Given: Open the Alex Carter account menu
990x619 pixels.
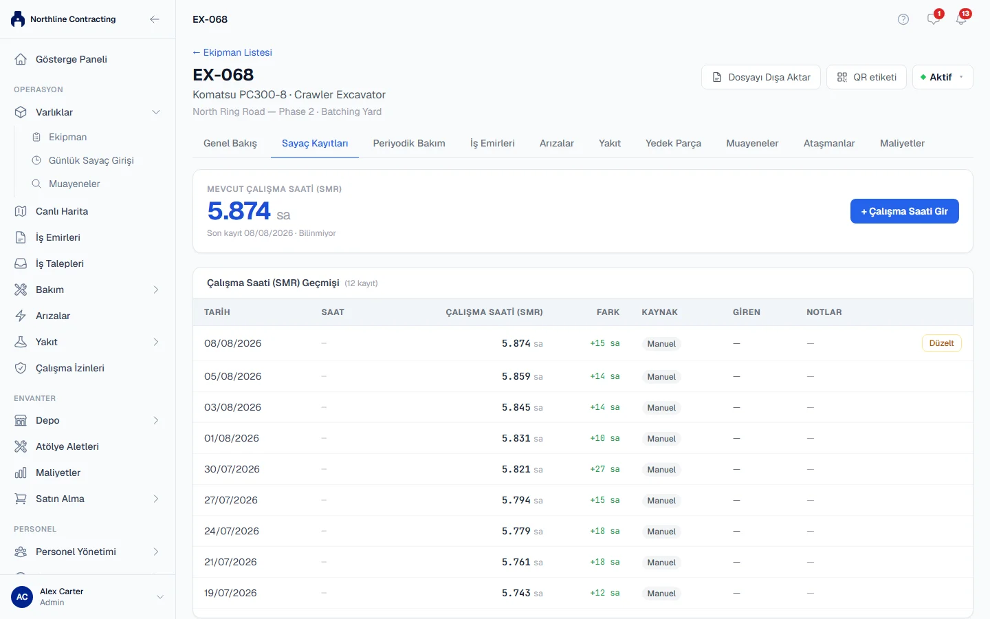Looking at the screenshot, I should click(87, 597).
